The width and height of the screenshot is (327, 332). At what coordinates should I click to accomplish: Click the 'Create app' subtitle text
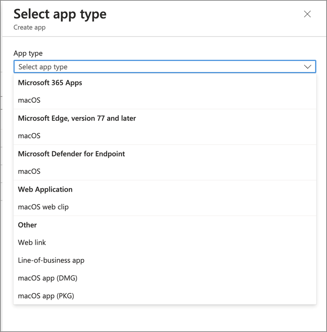pyautogui.click(x=29, y=27)
